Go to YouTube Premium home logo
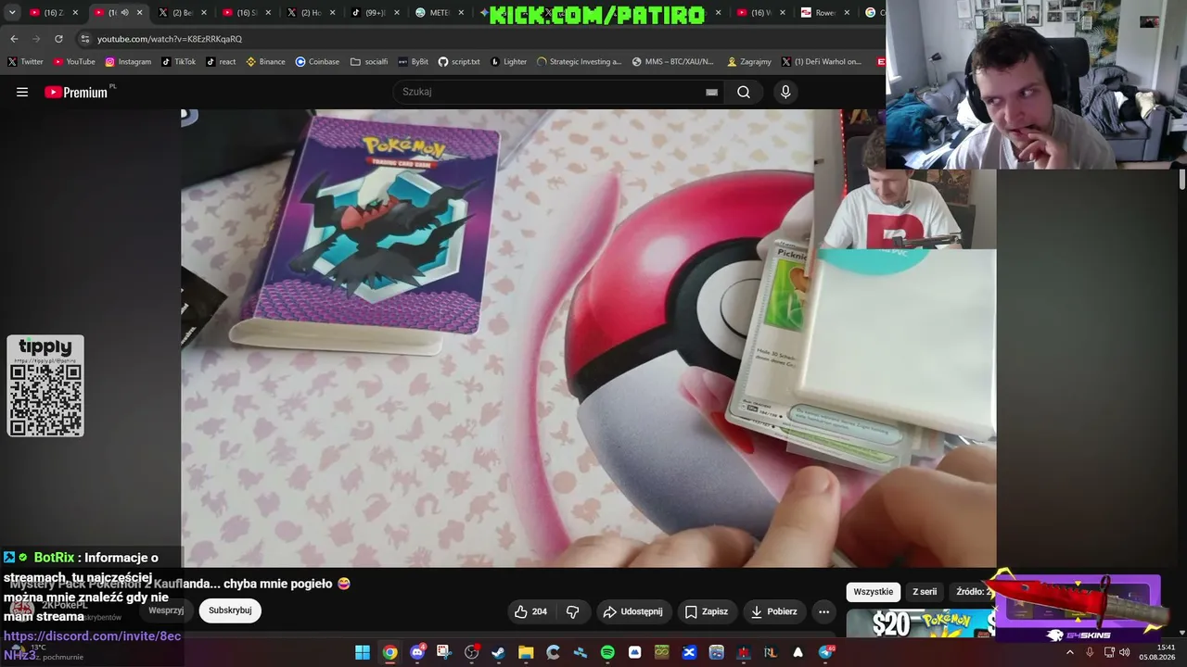The height and width of the screenshot is (667, 1187). tap(76, 92)
